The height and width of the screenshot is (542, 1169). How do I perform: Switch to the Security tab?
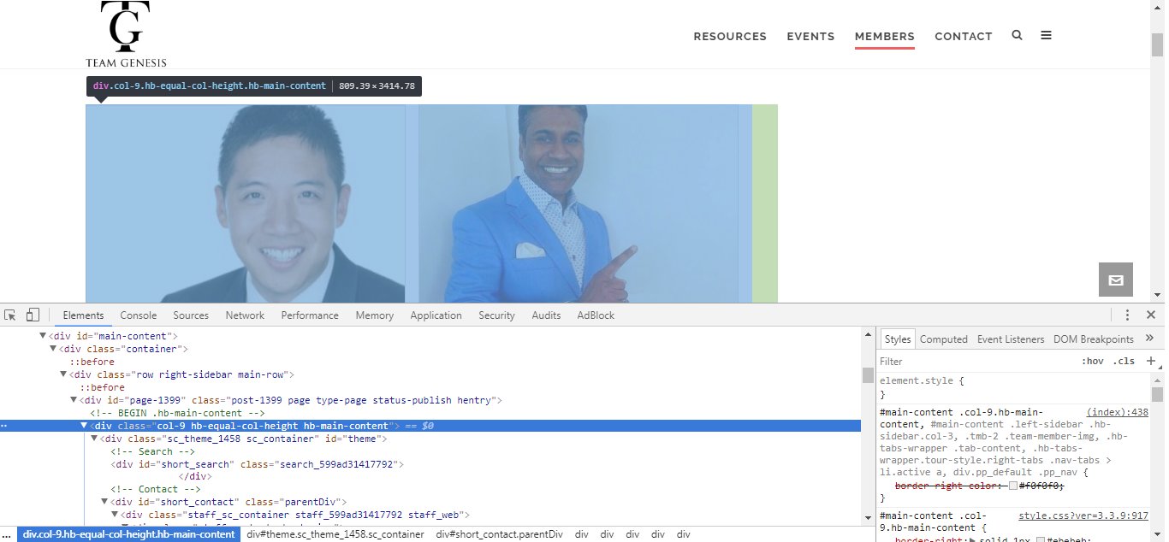coord(496,315)
